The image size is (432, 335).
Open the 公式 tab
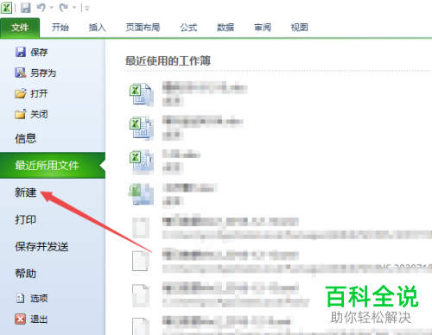click(x=188, y=28)
